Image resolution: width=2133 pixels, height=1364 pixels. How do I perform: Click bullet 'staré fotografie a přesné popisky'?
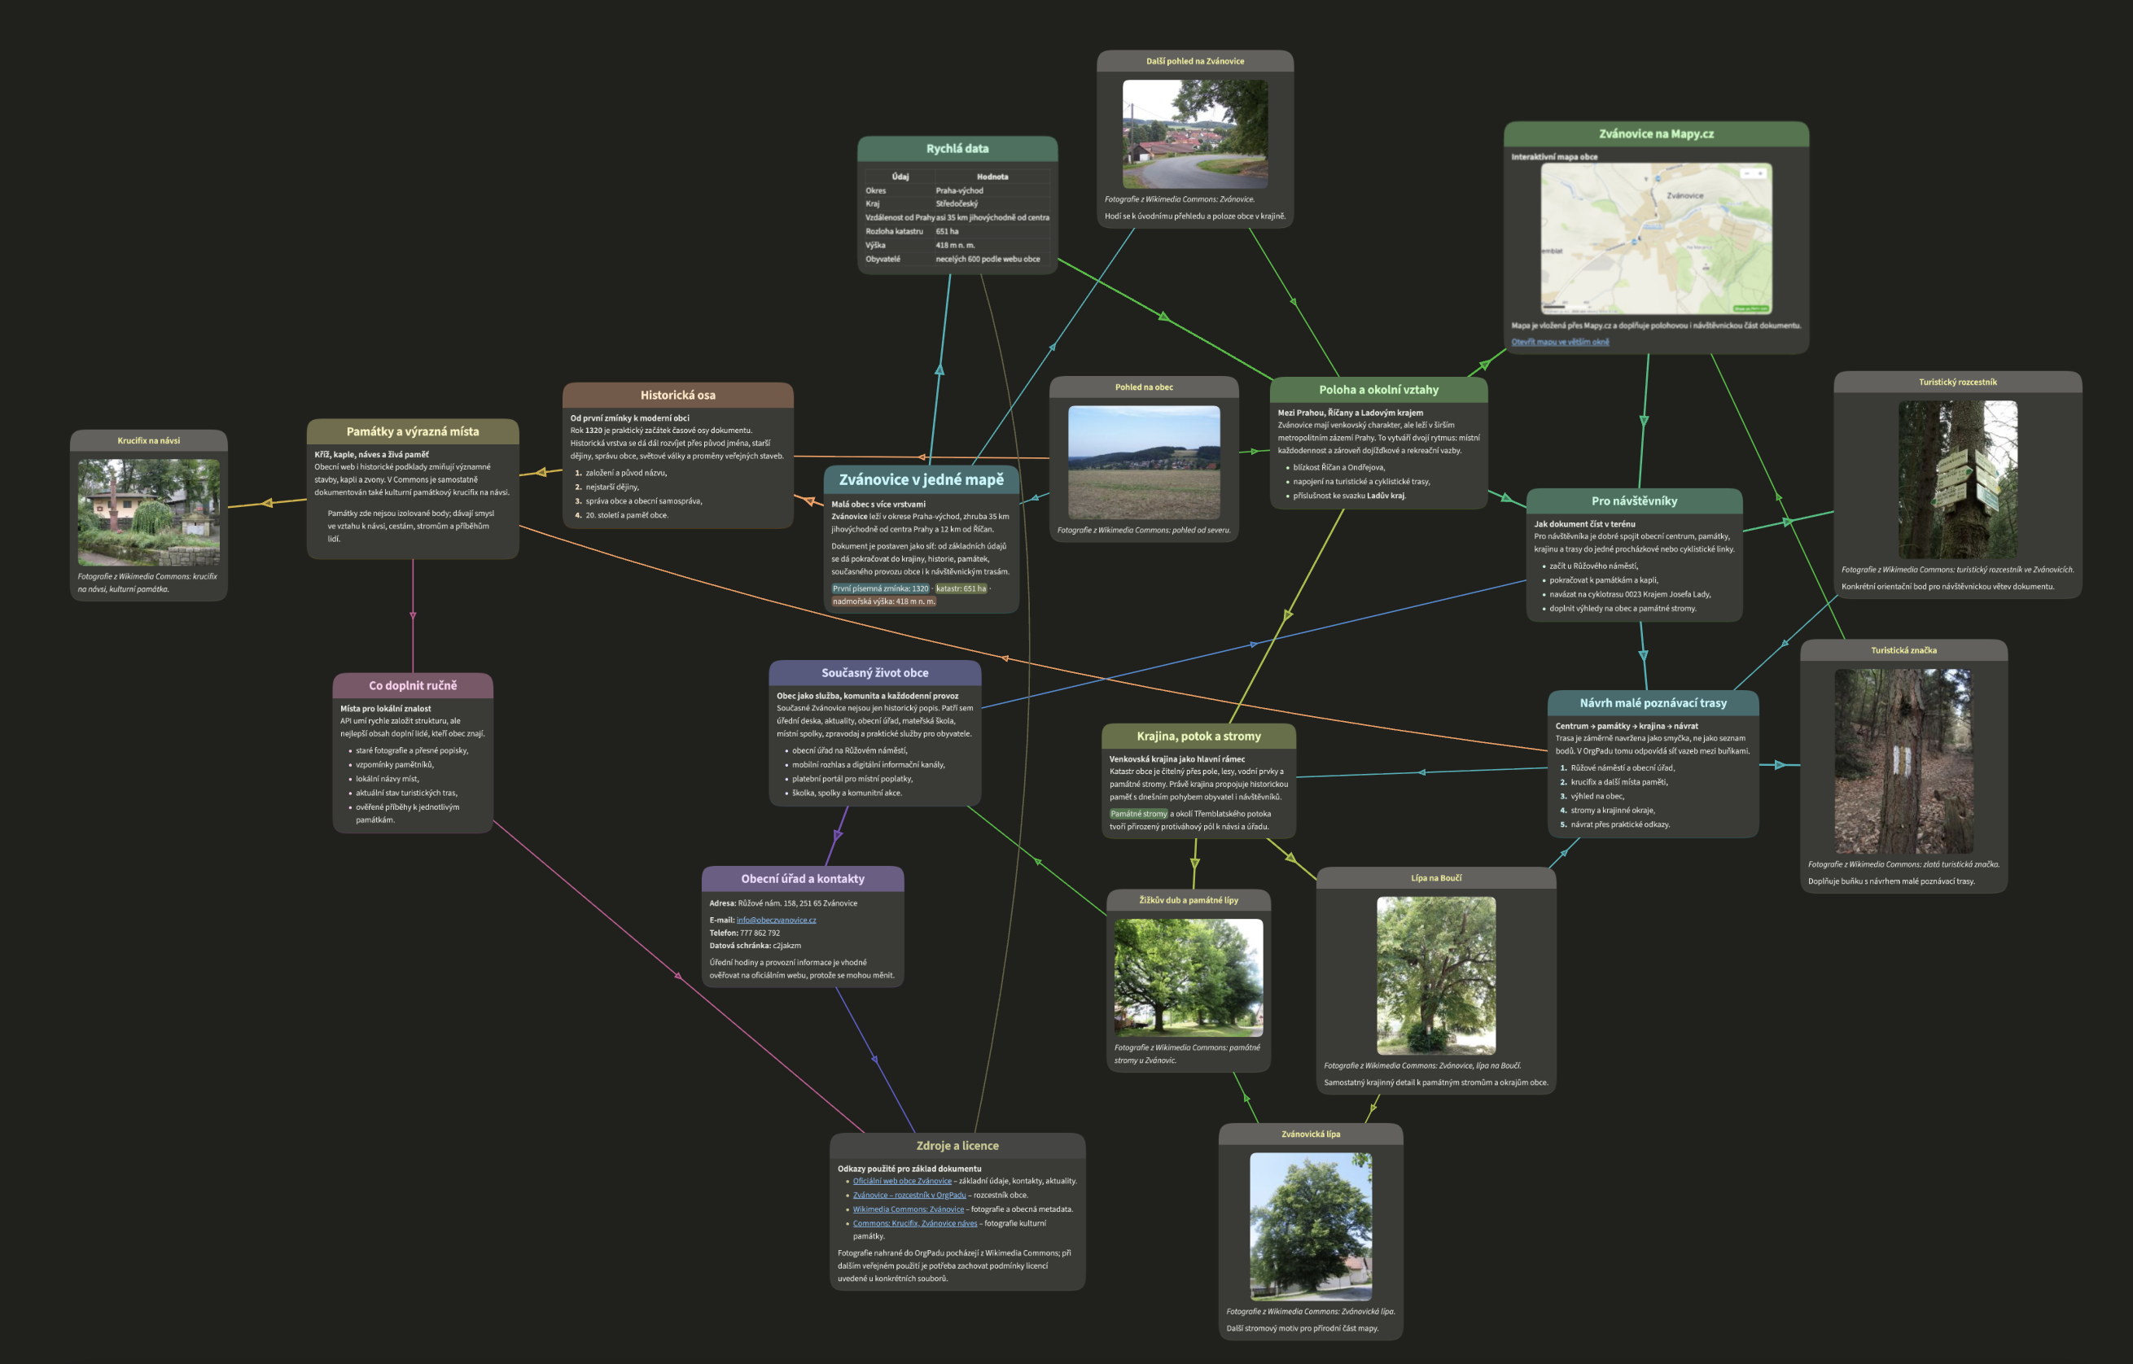point(412,750)
